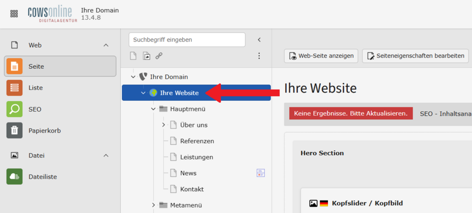This screenshot has height=213, width=472.
Task: Click the shortcut page icon in the tree toolbar
Action: (x=146, y=56)
